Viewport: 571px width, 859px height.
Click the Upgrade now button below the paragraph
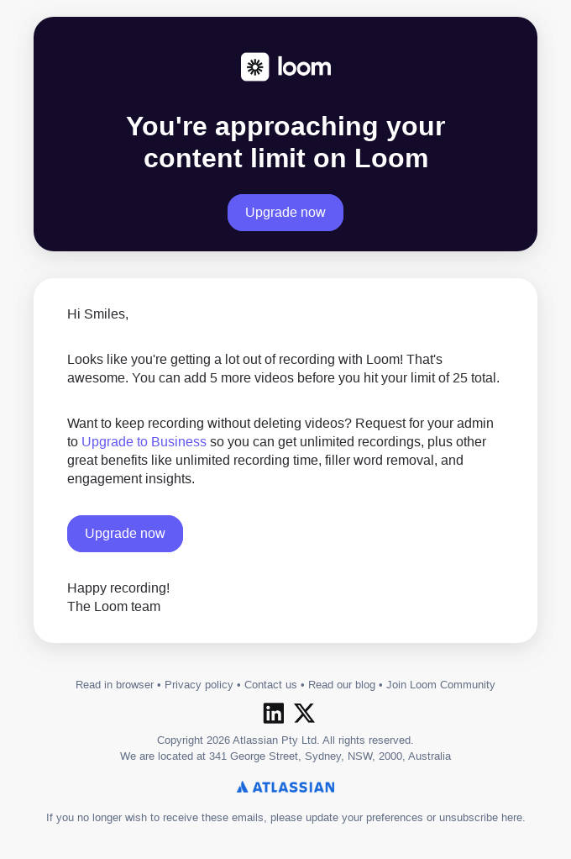coord(125,534)
